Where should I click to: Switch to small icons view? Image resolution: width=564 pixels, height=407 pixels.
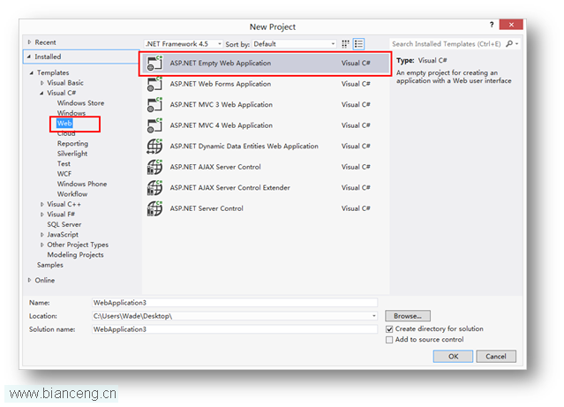pos(345,44)
